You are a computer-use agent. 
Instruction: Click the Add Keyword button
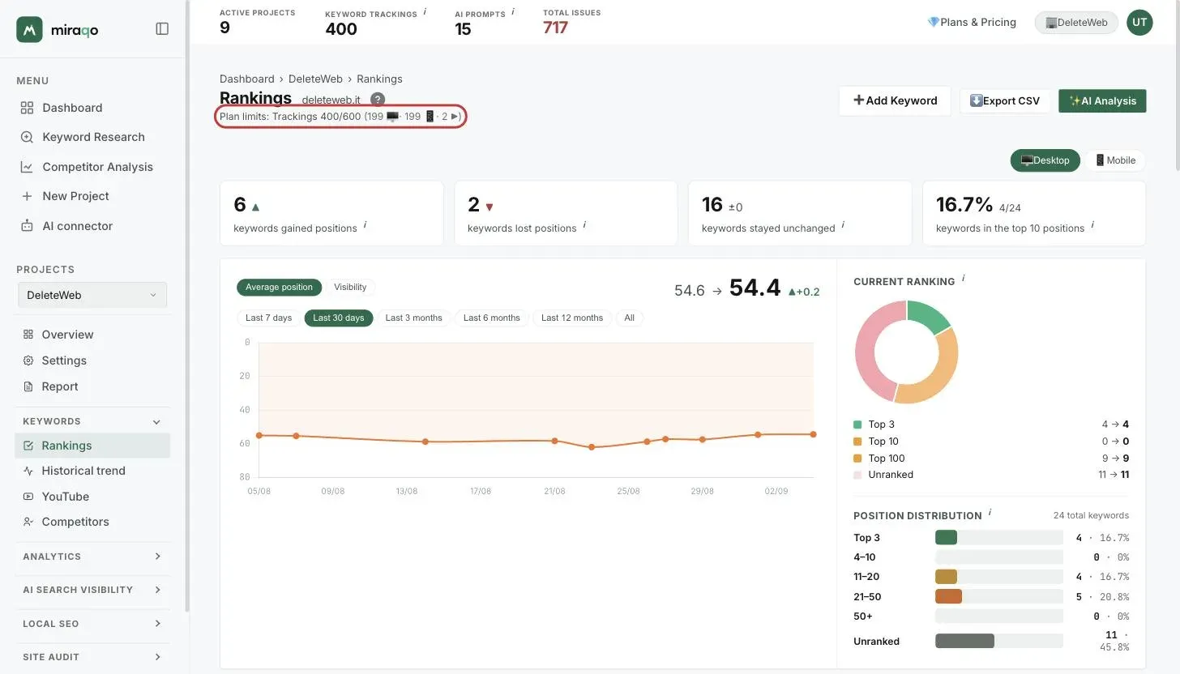(x=895, y=101)
